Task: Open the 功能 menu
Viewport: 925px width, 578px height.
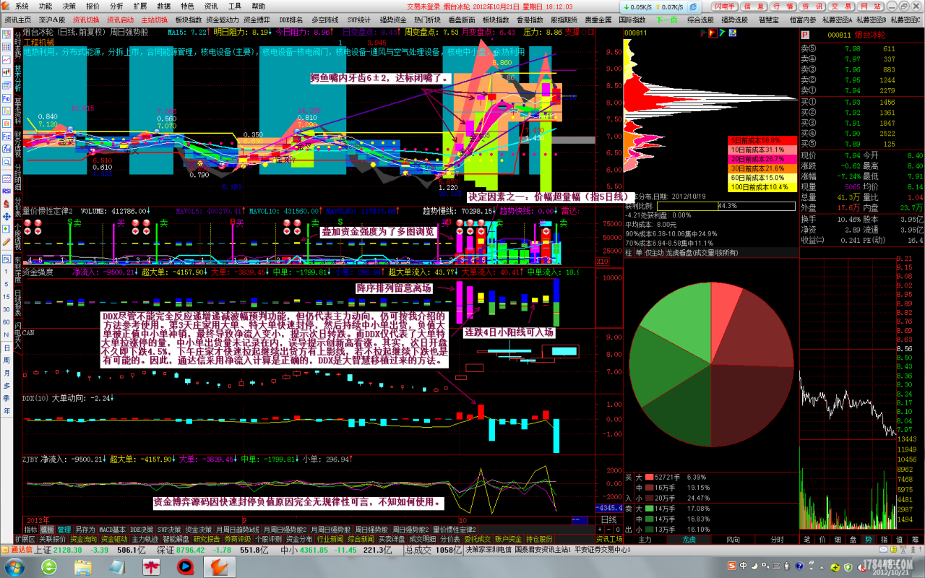Action: click(45, 6)
